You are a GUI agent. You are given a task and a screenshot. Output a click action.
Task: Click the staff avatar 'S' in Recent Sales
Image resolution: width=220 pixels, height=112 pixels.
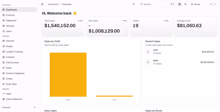(x=148, y=52)
